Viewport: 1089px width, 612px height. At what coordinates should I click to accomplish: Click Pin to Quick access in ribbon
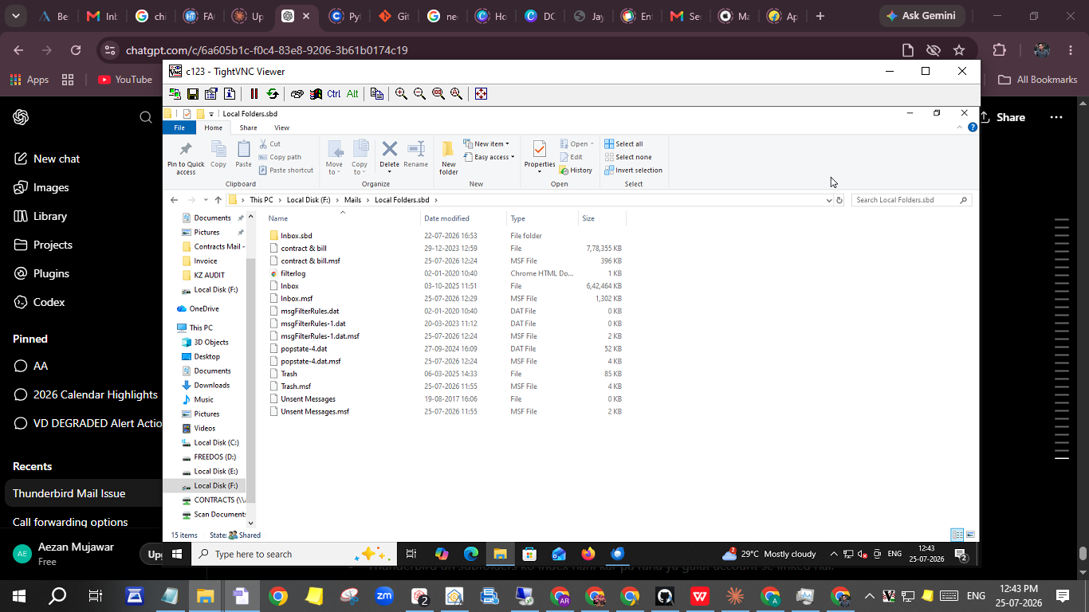(186, 158)
